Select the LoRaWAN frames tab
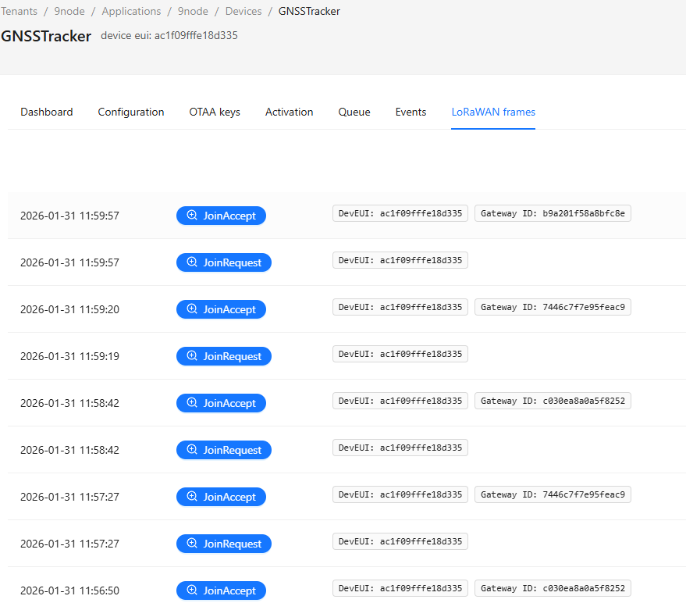 coord(493,112)
